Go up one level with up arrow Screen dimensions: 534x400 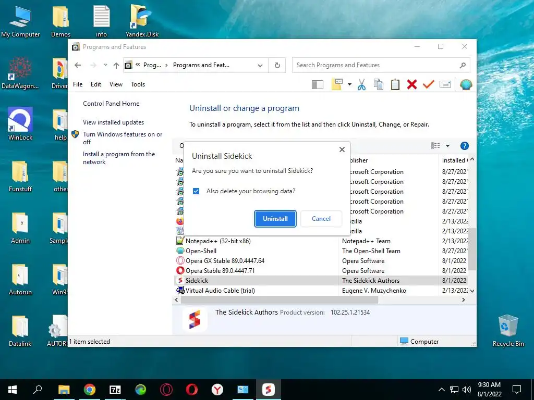116,65
